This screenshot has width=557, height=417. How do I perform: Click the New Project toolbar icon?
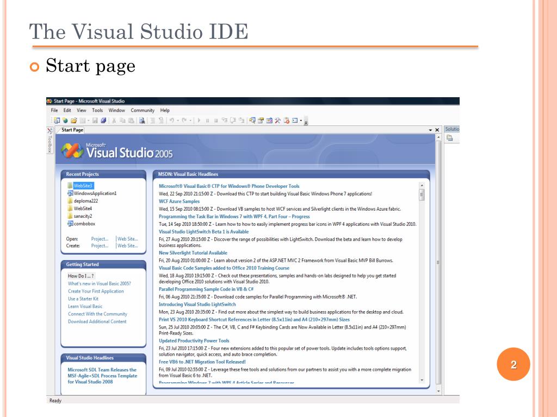[57, 121]
